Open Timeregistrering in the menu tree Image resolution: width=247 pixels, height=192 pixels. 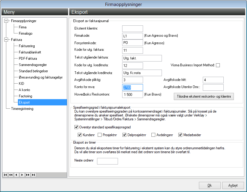(x=22, y=109)
